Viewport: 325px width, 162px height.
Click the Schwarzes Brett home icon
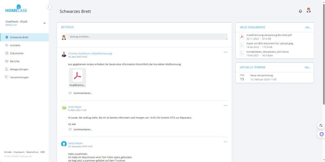point(7,37)
